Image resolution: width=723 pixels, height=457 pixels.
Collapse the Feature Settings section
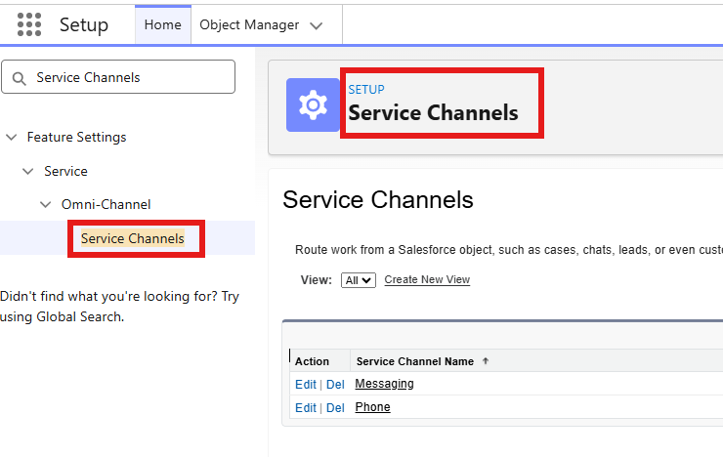[x=11, y=138]
